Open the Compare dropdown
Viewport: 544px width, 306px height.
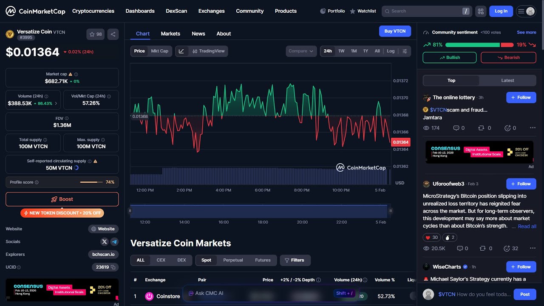tap(301, 51)
